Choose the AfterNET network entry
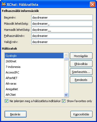The image size is (97, 122). 34,78
